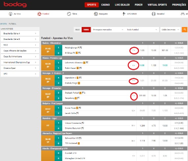This screenshot has height=161, width=188.
Task: Click the orange search magnifier button
Action: click(185, 30)
